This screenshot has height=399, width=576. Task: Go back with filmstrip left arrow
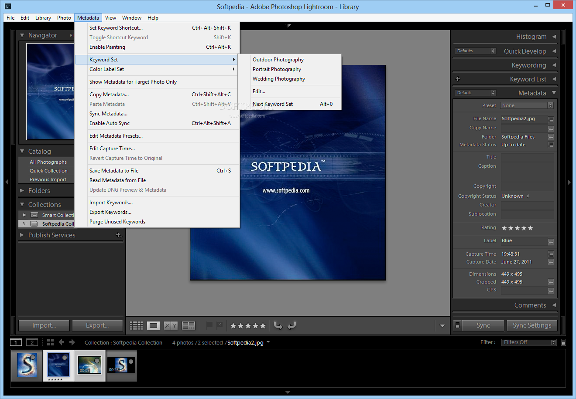[62, 342]
